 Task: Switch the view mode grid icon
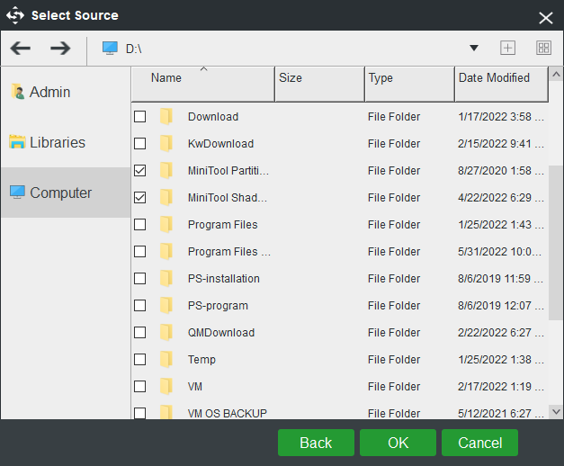point(543,48)
